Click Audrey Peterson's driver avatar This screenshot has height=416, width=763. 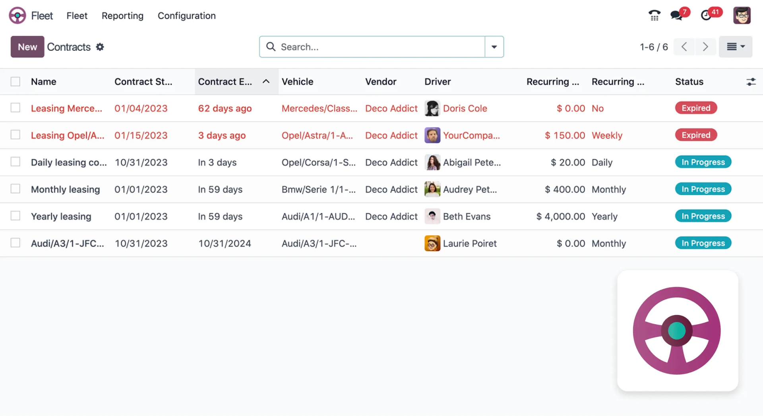432,190
